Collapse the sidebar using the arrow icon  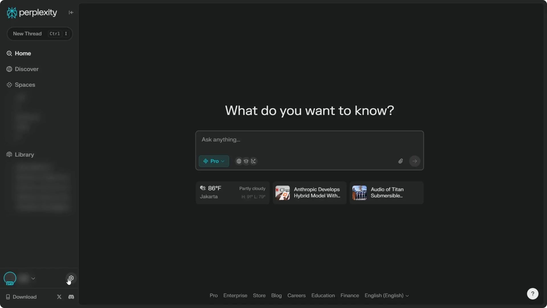[71, 13]
